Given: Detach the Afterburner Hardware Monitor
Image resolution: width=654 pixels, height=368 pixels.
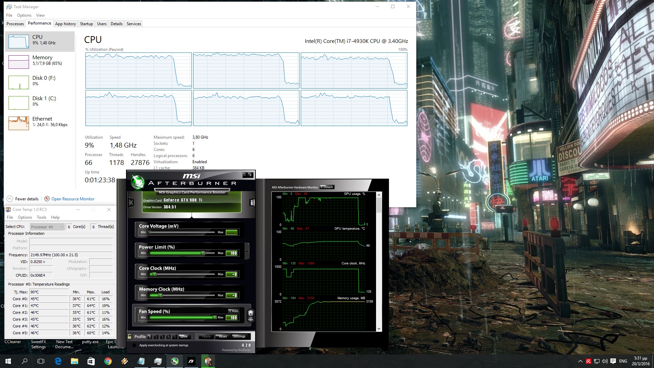Looking at the screenshot, I should (327, 187).
